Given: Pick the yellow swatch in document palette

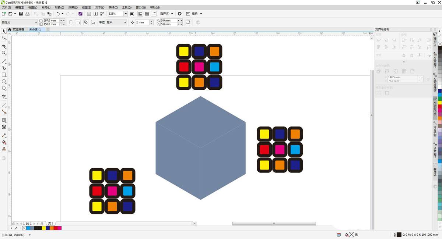Looking at the screenshot, I should click(44, 228).
